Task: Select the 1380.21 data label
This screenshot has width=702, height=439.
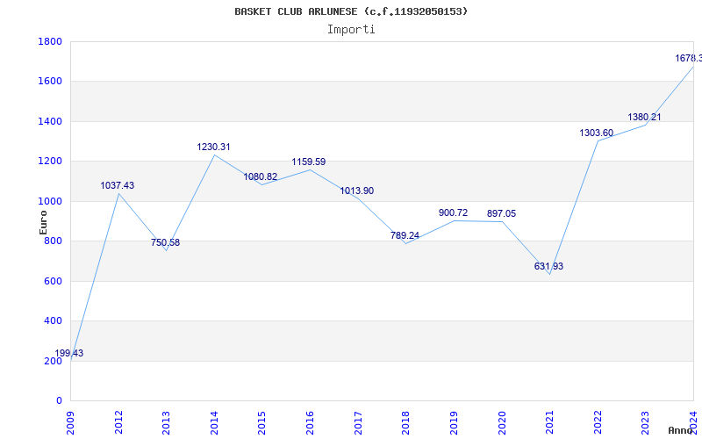Action: point(644,118)
